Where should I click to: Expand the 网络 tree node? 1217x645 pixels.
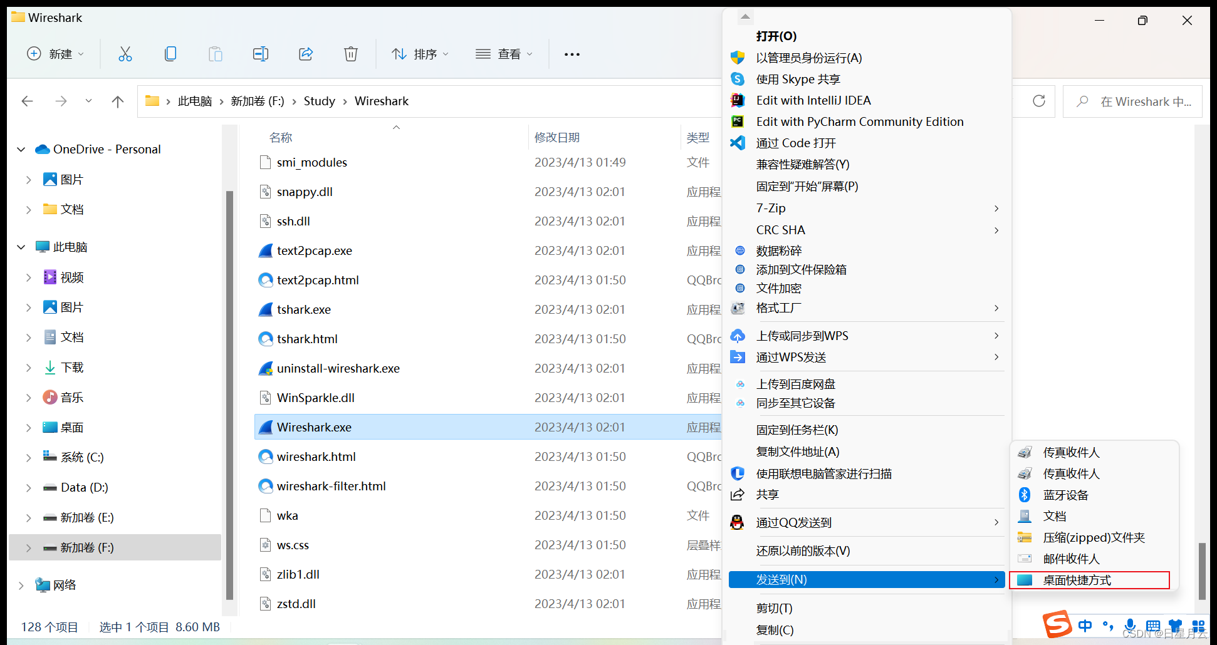pyautogui.click(x=21, y=586)
